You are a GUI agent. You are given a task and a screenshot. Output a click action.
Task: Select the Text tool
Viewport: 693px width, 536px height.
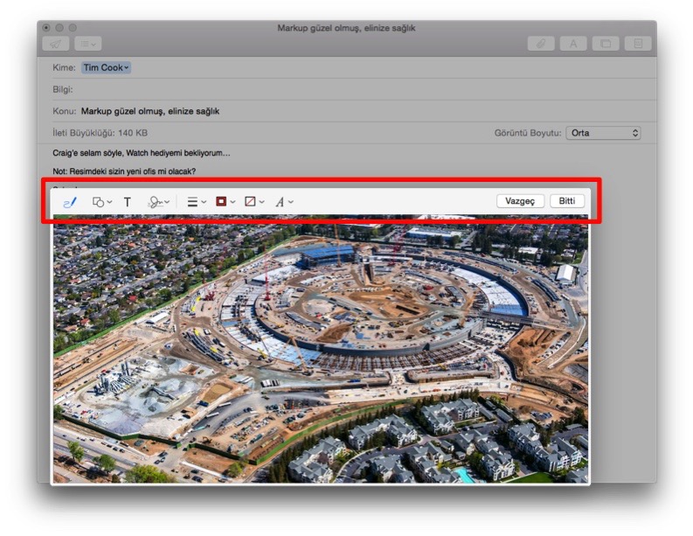click(x=128, y=201)
